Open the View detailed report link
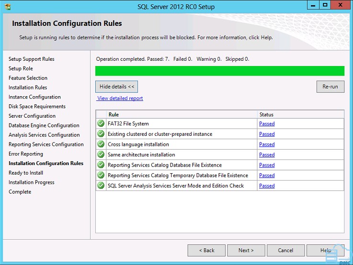The width and height of the screenshot is (353, 265). (120, 98)
